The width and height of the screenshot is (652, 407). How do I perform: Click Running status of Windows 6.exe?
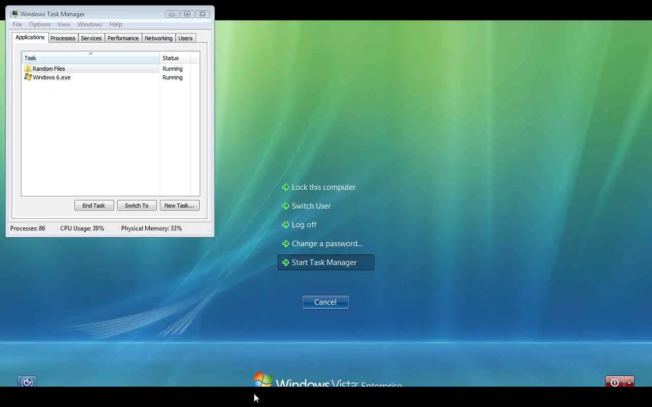tap(173, 77)
